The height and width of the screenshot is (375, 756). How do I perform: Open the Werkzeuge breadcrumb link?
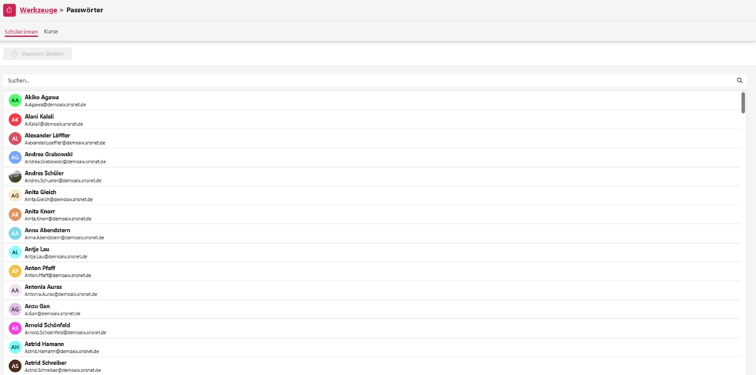click(38, 10)
